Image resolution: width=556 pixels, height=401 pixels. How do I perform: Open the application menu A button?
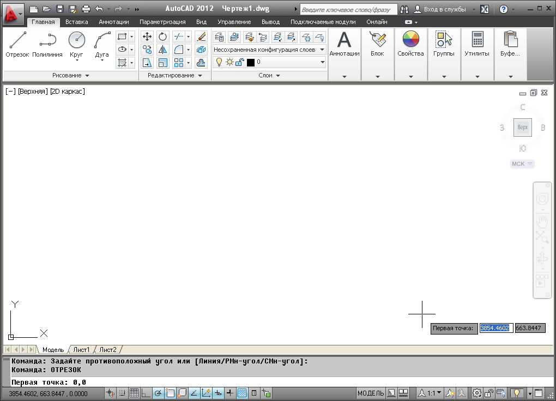13,14
